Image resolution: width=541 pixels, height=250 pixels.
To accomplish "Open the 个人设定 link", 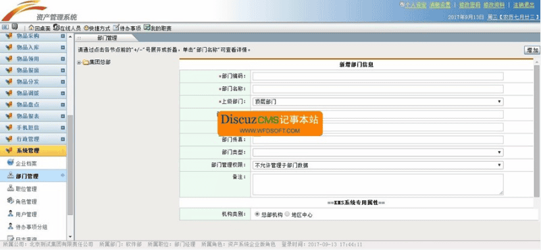I will tap(415, 5).
